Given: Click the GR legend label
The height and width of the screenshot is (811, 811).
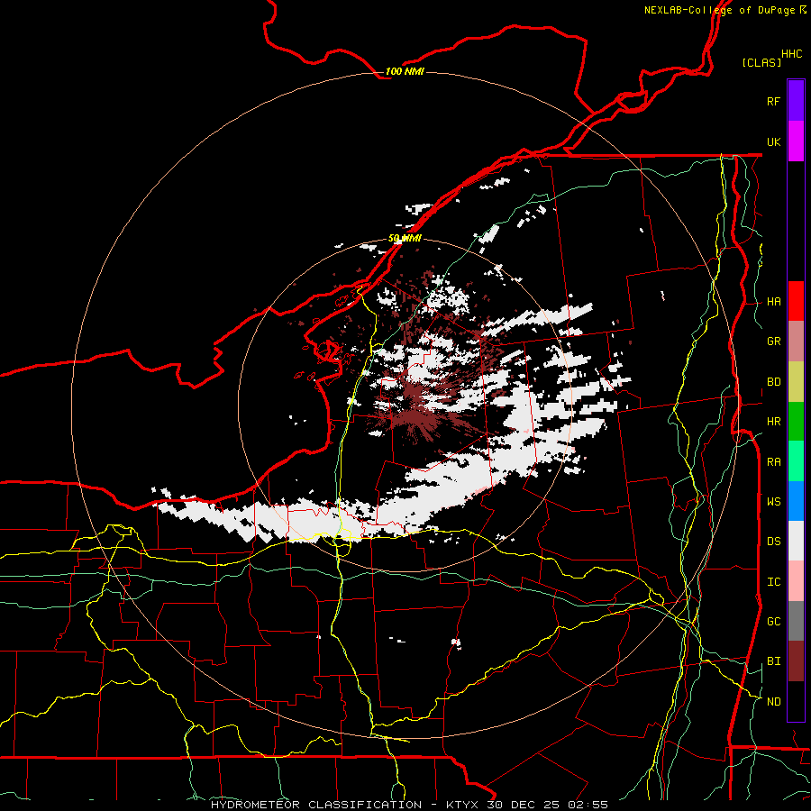Looking at the screenshot, I should pyautogui.click(x=773, y=342).
